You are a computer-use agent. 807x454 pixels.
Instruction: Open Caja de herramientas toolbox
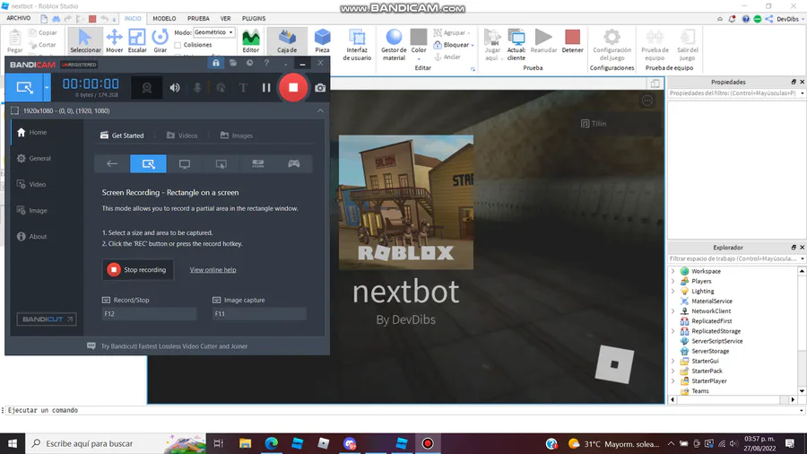pos(287,40)
